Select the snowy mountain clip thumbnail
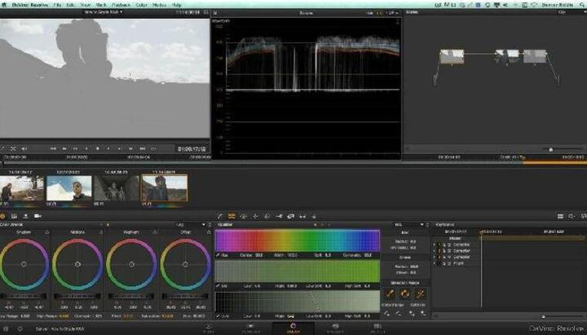The image size is (587, 335). 69,188
